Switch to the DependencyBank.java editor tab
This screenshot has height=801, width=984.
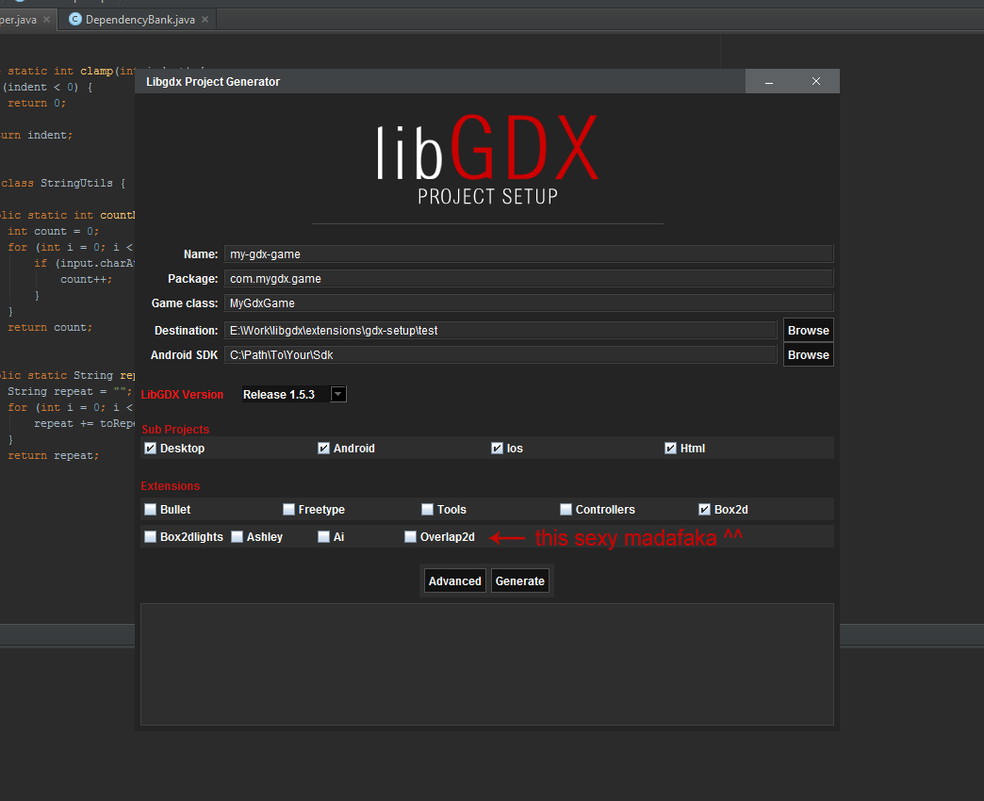139,20
